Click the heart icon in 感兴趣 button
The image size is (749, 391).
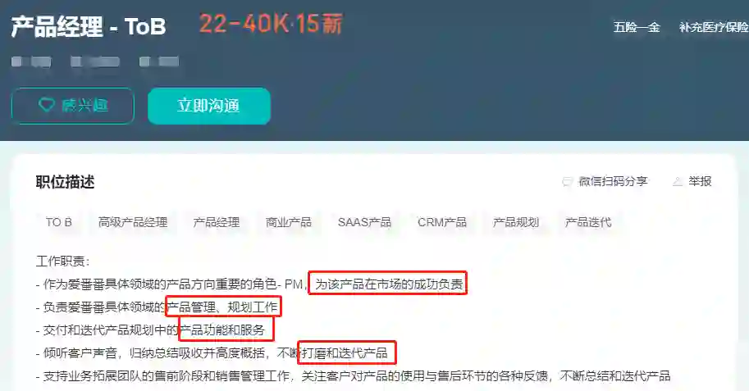(46, 105)
